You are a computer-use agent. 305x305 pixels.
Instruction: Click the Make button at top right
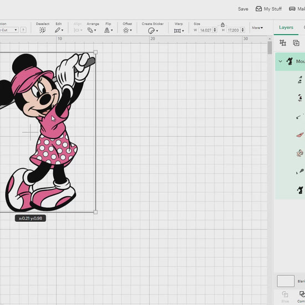tap(297, 9)
